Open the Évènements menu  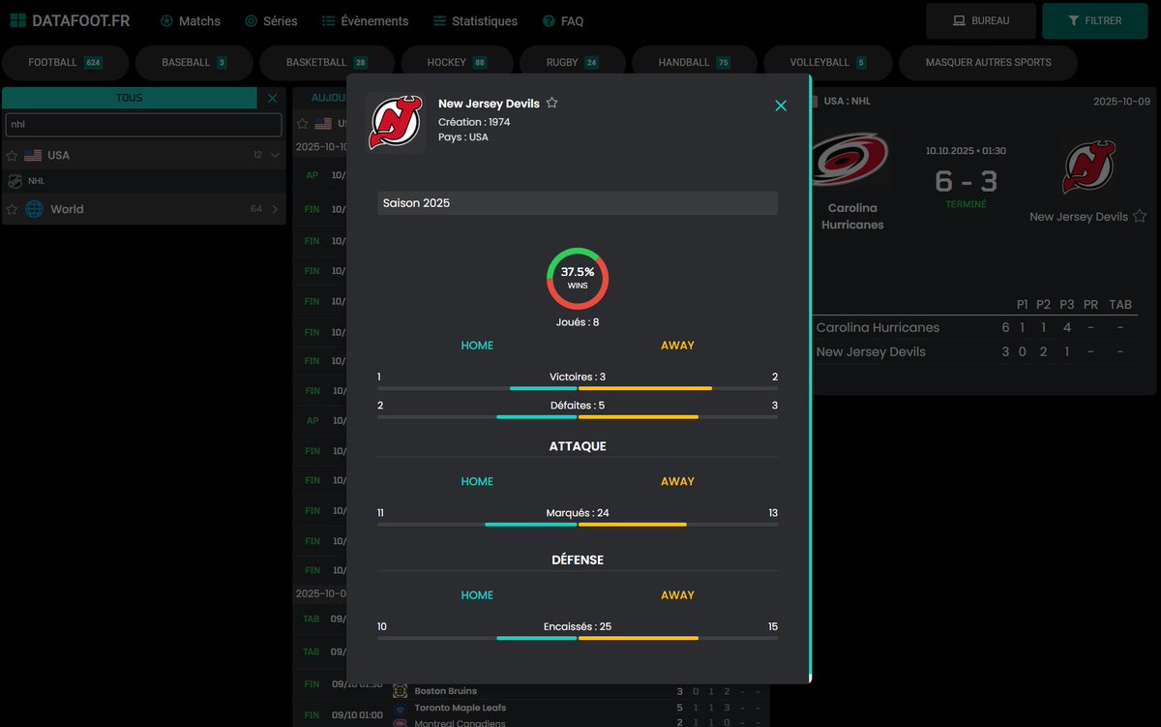[365, 20]
